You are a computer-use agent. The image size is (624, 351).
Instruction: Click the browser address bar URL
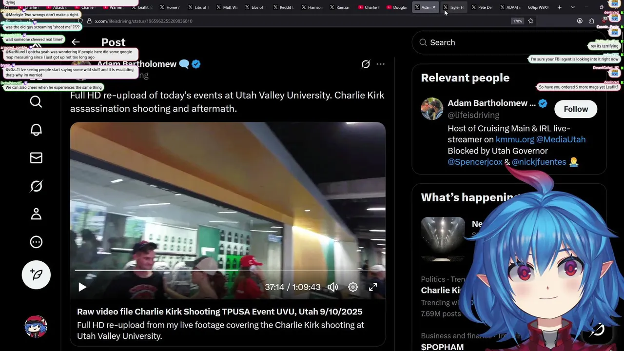pos(143,21)
